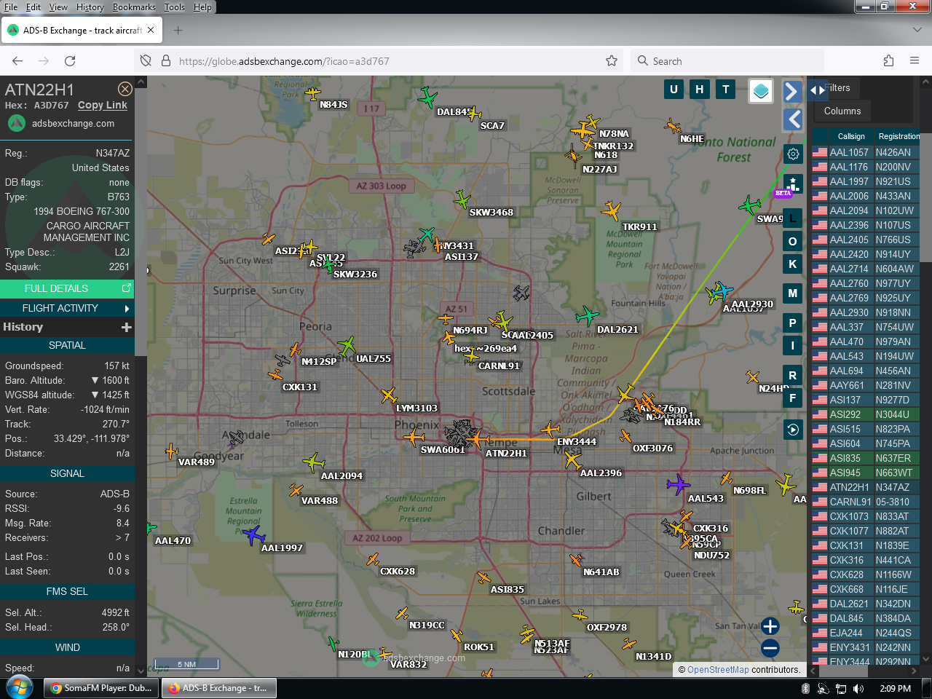932x699 pixels.
Task: Click the U map filter button
Action: point(674,89)
